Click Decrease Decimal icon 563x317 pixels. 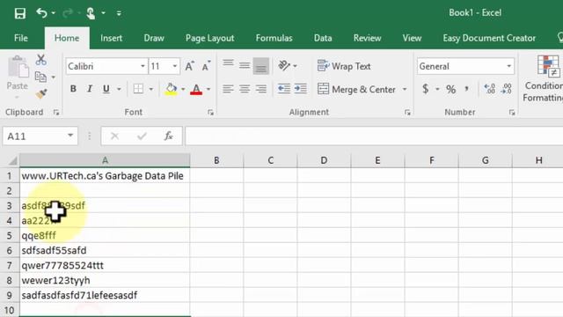coord(506,89)
